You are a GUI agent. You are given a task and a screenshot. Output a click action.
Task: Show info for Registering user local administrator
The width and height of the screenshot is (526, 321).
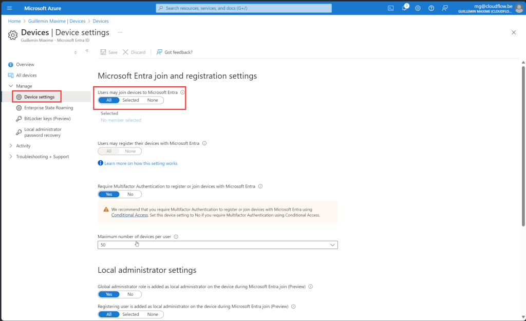pos(293,306)
